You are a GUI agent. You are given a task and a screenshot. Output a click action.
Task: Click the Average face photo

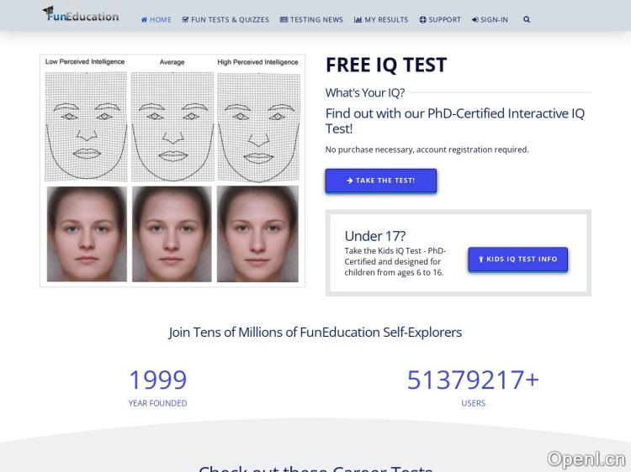pos(172,234)
